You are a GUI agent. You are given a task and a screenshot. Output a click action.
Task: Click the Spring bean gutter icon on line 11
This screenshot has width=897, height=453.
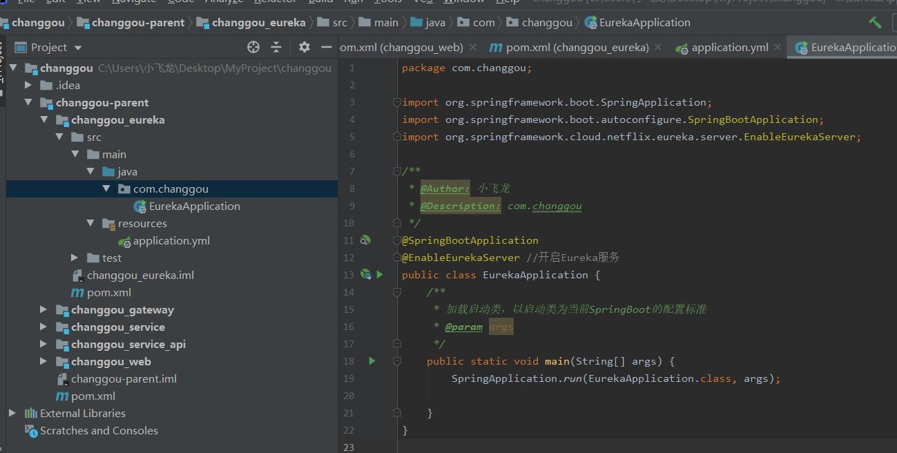pyautogui.click(x=366, y=240)
